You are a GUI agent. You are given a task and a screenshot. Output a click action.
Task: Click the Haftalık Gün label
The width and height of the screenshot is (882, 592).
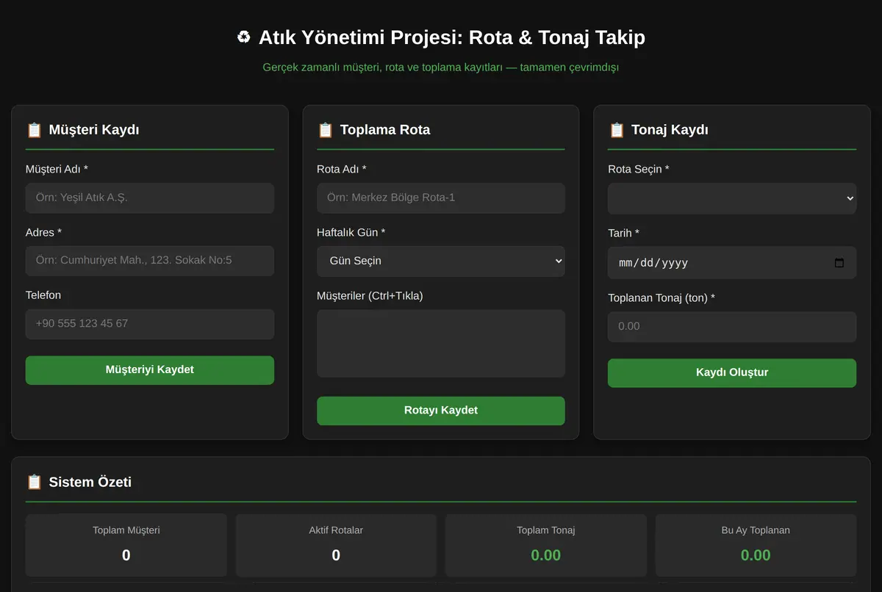351,233
